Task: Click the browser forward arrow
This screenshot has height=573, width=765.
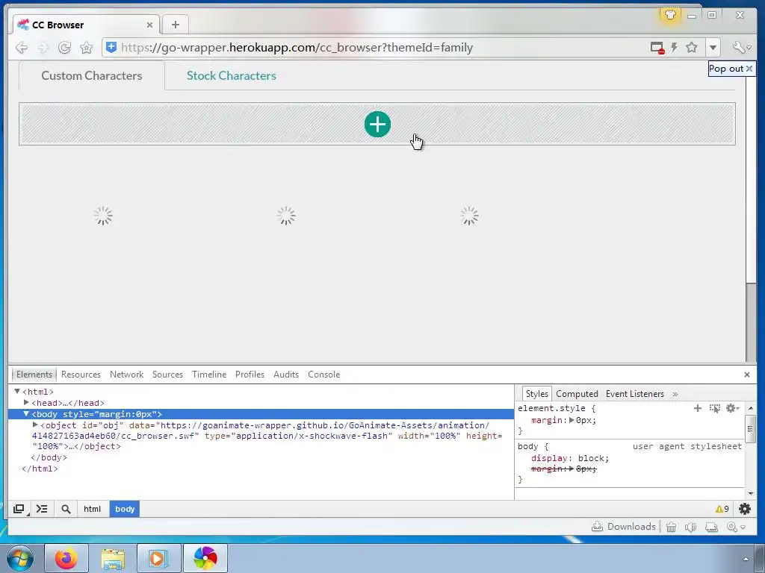Action: pos(43,47)
